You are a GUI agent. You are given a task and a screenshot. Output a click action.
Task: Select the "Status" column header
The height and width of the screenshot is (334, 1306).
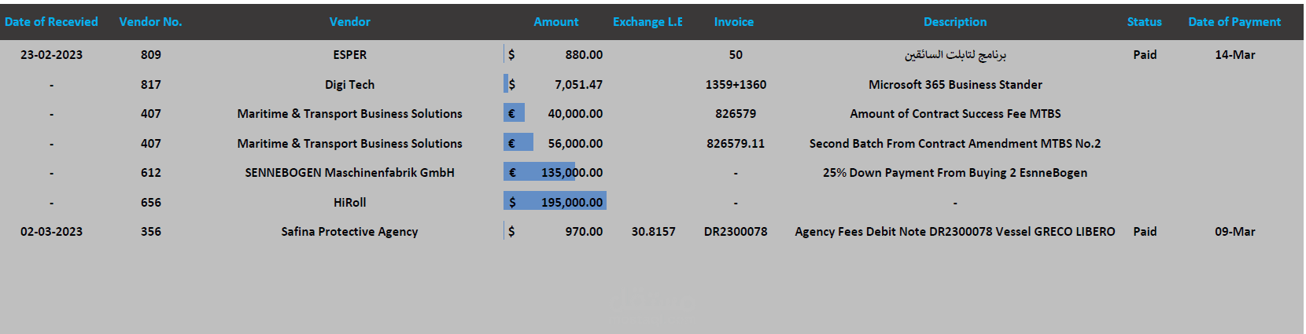(x=1144, y=22)
